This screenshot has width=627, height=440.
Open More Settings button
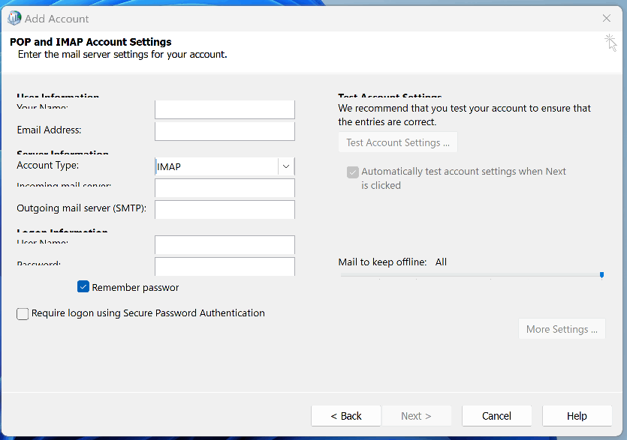[562, 329]
